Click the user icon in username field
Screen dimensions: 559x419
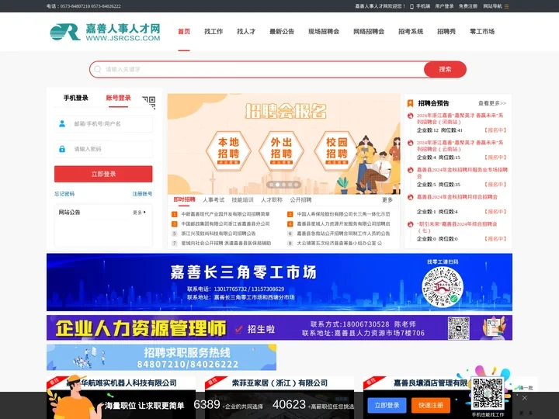(62, 123)
